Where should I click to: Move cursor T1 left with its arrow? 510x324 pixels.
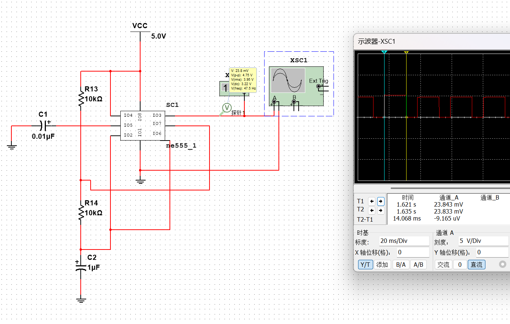point(372,201)
